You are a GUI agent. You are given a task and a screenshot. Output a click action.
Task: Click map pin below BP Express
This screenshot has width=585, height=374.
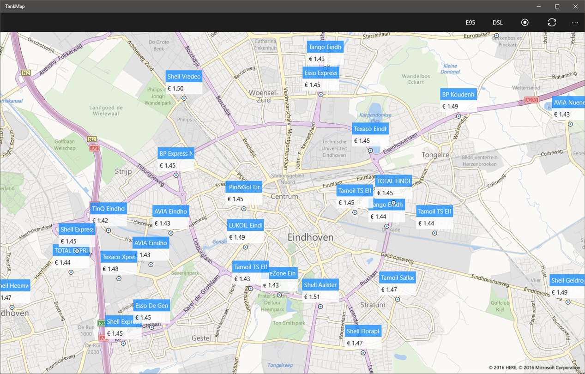pyautogui.click(x=175, y=175)
